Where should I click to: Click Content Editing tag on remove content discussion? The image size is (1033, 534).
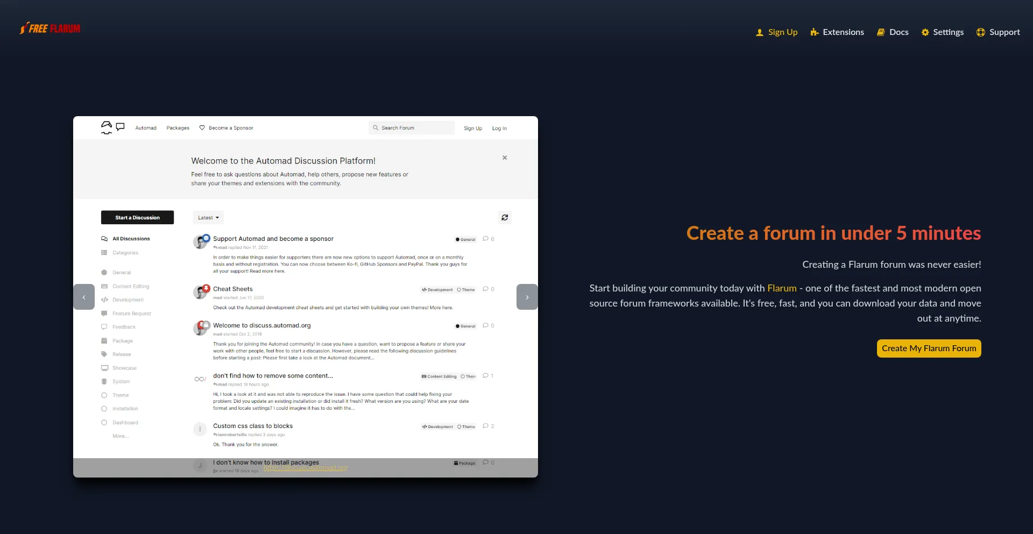[x=439, y=376]
